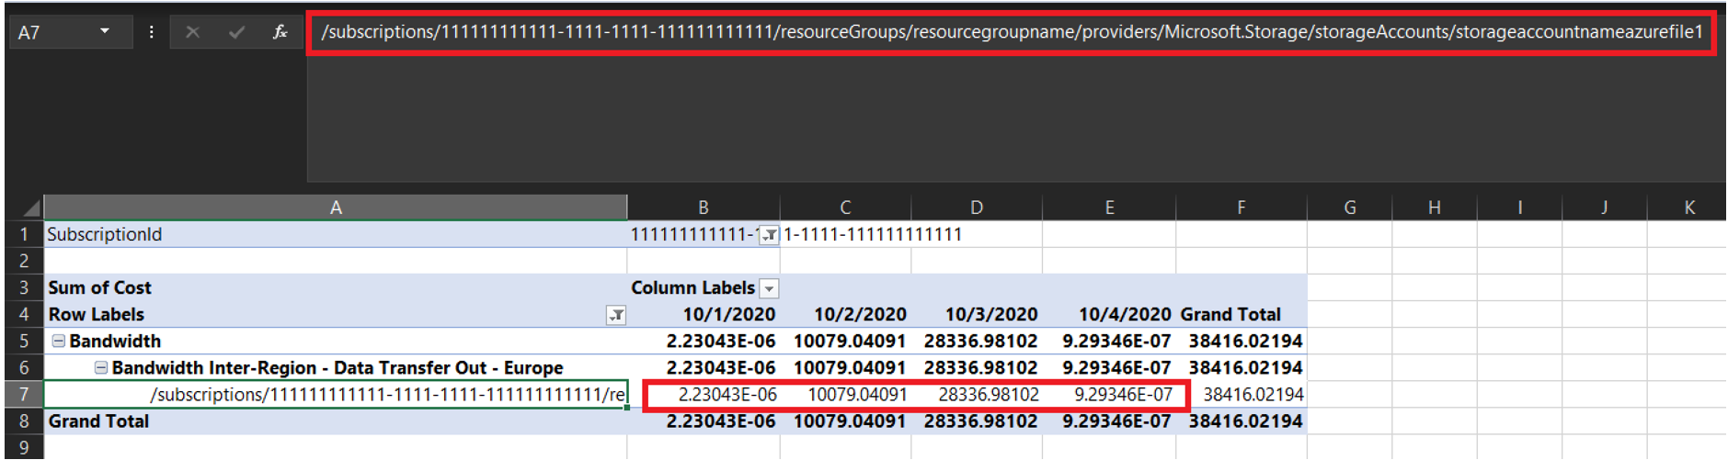Image resolution: width=1728 pixels, height=460 pixels.
Task: Open the Name Box dropdown arrow
Action: click(x=105, y=31)
